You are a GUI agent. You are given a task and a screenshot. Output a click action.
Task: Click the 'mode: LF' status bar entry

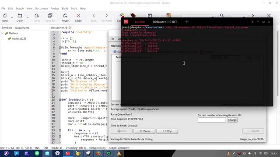coord(57,148)
